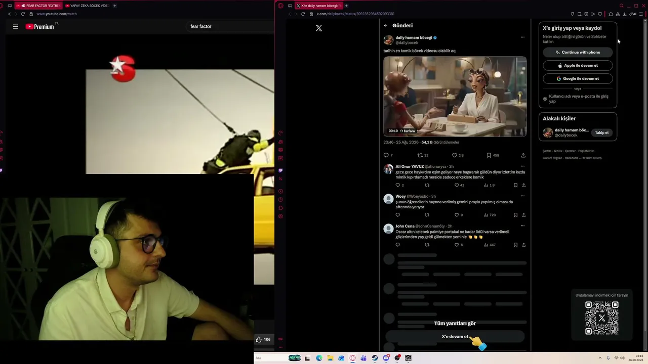Viewport: 648px width, 364px height.
Task: Sign in with username or email link
Action: click(x=578, y=99)
